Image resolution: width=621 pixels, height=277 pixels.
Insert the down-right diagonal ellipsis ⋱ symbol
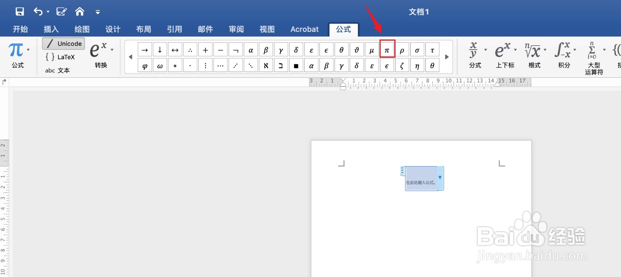point(251,65)
